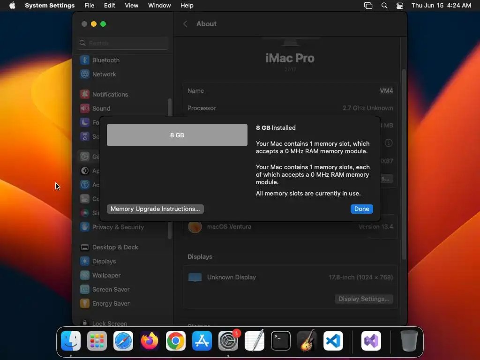Open the View menu
Screen dimensions: 480x360
pyautogui.click(x=131, y=6)
